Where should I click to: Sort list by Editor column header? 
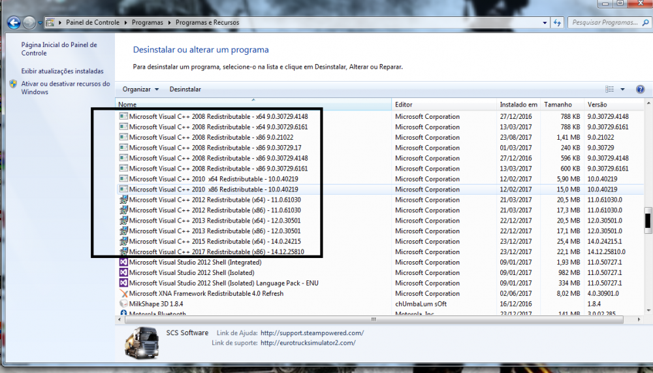tap(444, 104)
